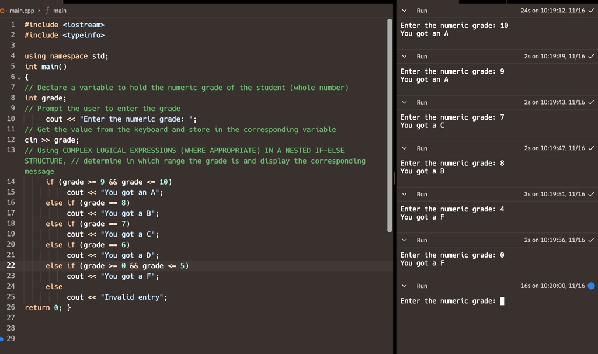The width and height of the screenshot is (598, 354).
Task: Select main.cpp in the breadcrumb
Action: (x=22, y=11)
